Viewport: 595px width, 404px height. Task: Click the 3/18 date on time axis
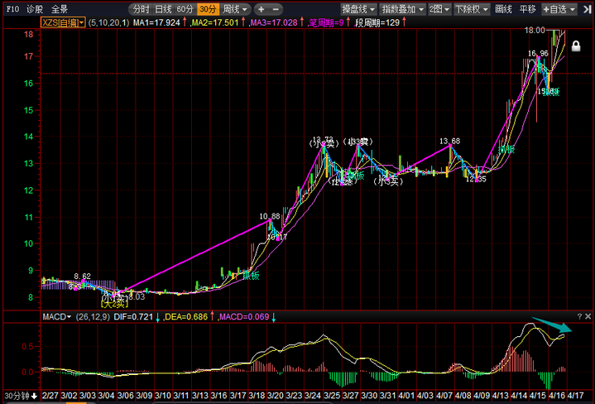[x=257, y=396]
